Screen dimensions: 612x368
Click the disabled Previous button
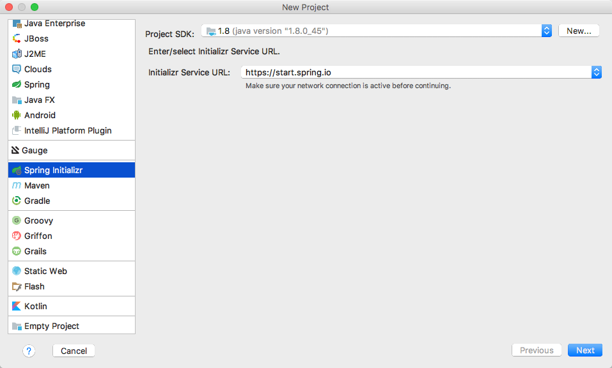537,351
